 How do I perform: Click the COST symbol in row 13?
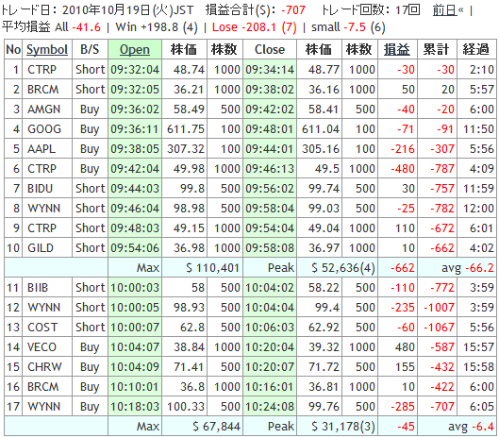(x=42, y=328)
